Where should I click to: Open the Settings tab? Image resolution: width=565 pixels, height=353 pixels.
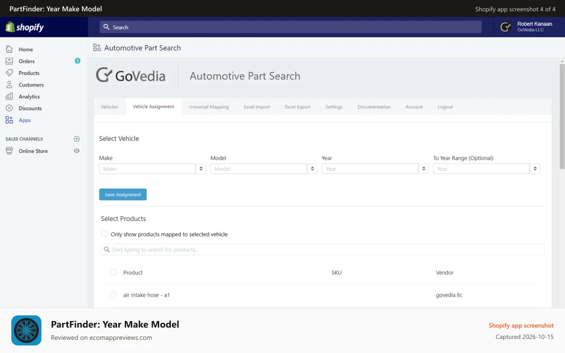tap(334, 107)
